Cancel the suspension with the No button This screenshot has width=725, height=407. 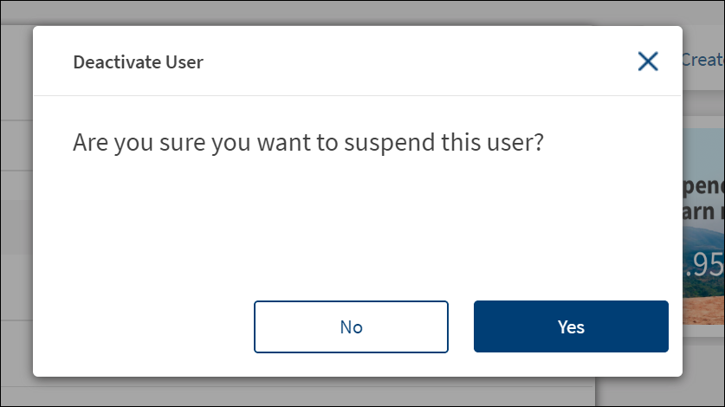pyautogui.click(x=351, y=326)
